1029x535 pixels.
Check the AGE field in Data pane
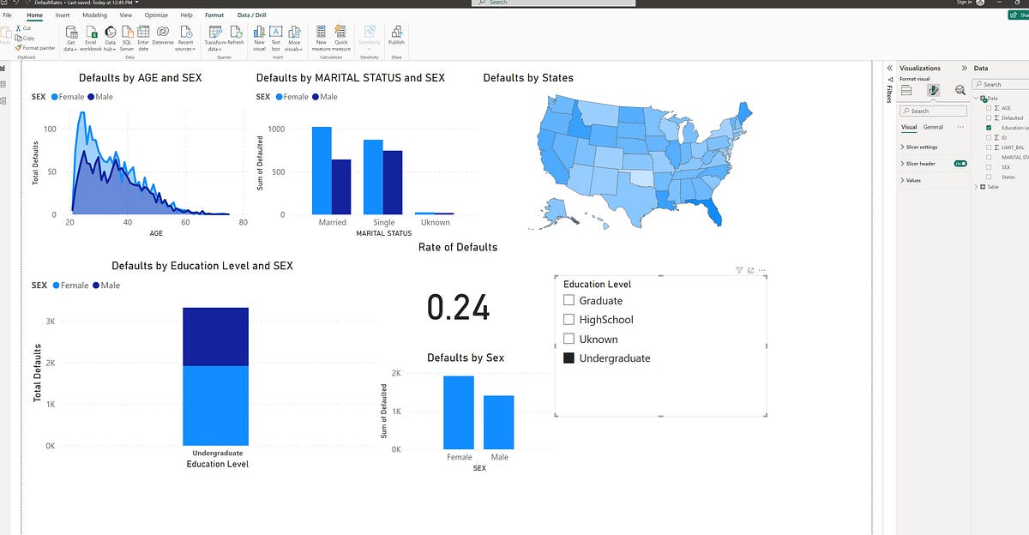[x=988, y=107]
